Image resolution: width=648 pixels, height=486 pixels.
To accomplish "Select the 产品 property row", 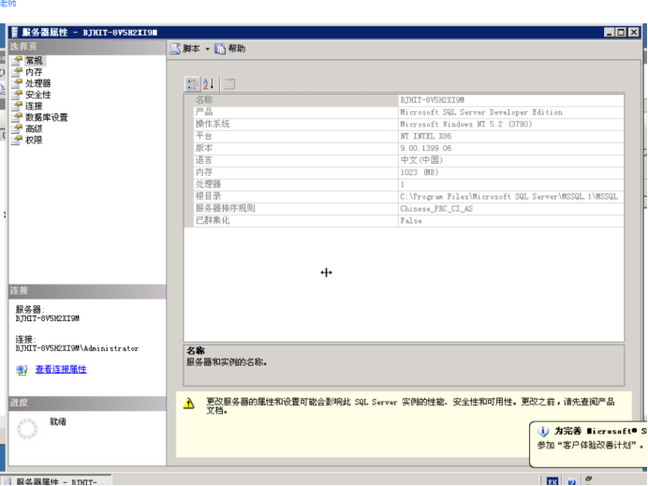I will click(x=404, y=112).
